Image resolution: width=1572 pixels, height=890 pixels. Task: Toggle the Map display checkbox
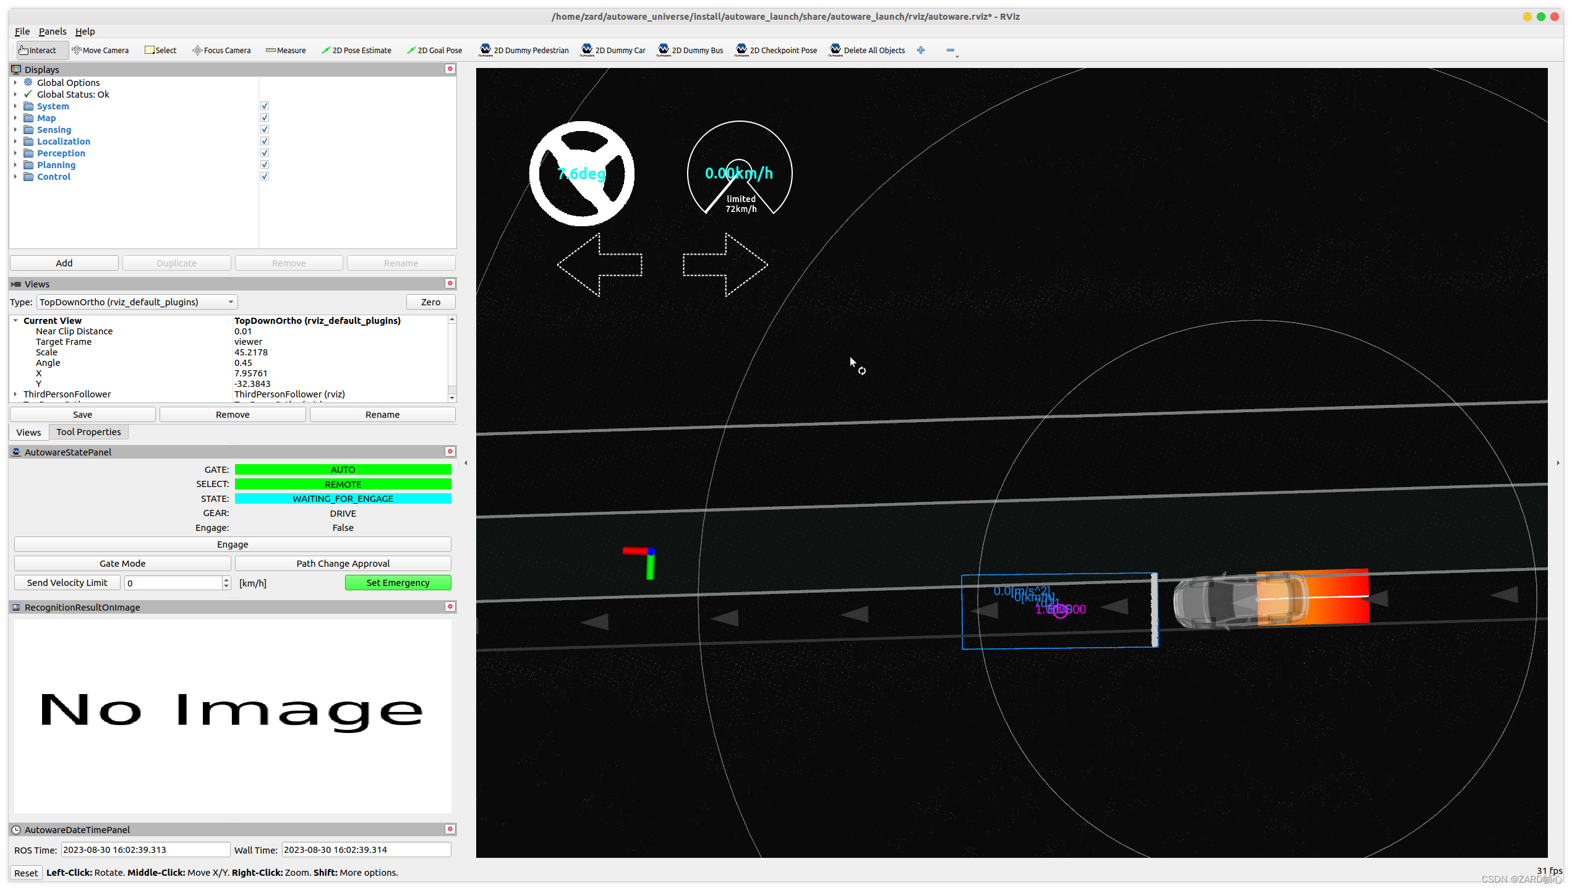[x=265, y=117]
